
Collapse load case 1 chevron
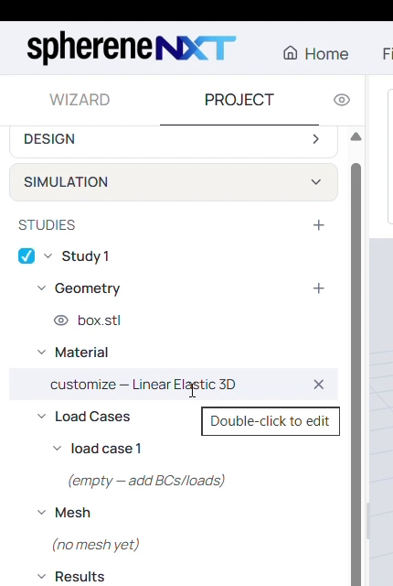57,448
